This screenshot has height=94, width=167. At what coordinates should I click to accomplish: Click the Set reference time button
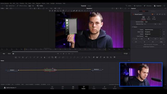155,24
